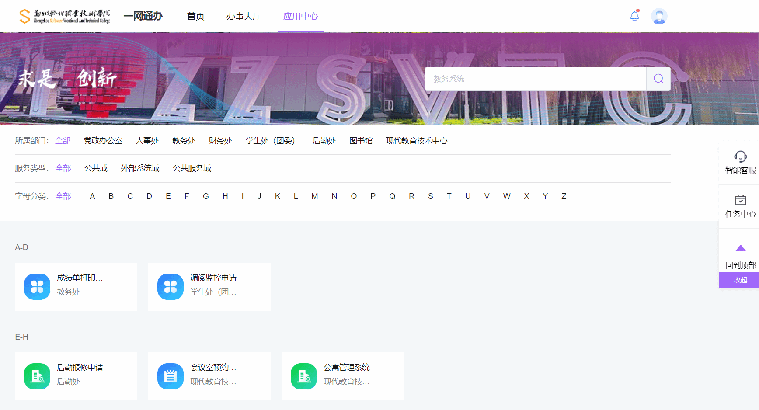Go to the 首页 tab
The width and height of the screenshot is (759, 410).
[196, 17]
